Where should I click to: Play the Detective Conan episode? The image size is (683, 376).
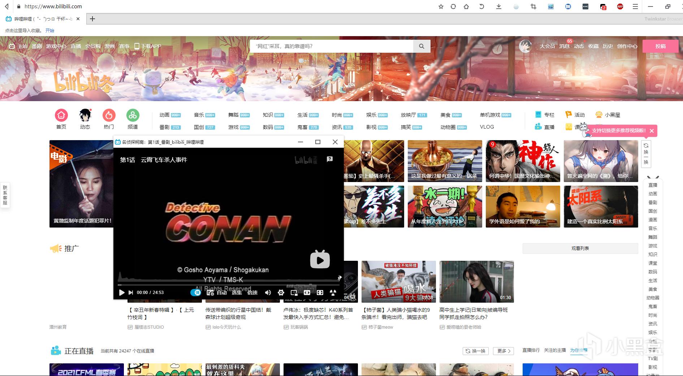[x=122, y=293]
